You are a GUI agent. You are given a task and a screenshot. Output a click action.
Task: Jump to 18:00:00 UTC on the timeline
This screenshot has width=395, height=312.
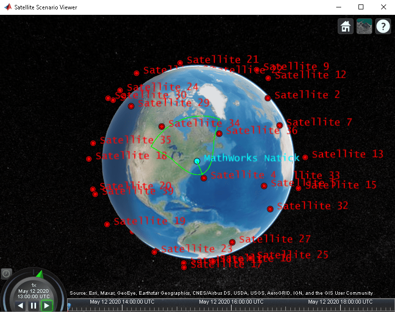pos(340,302)
